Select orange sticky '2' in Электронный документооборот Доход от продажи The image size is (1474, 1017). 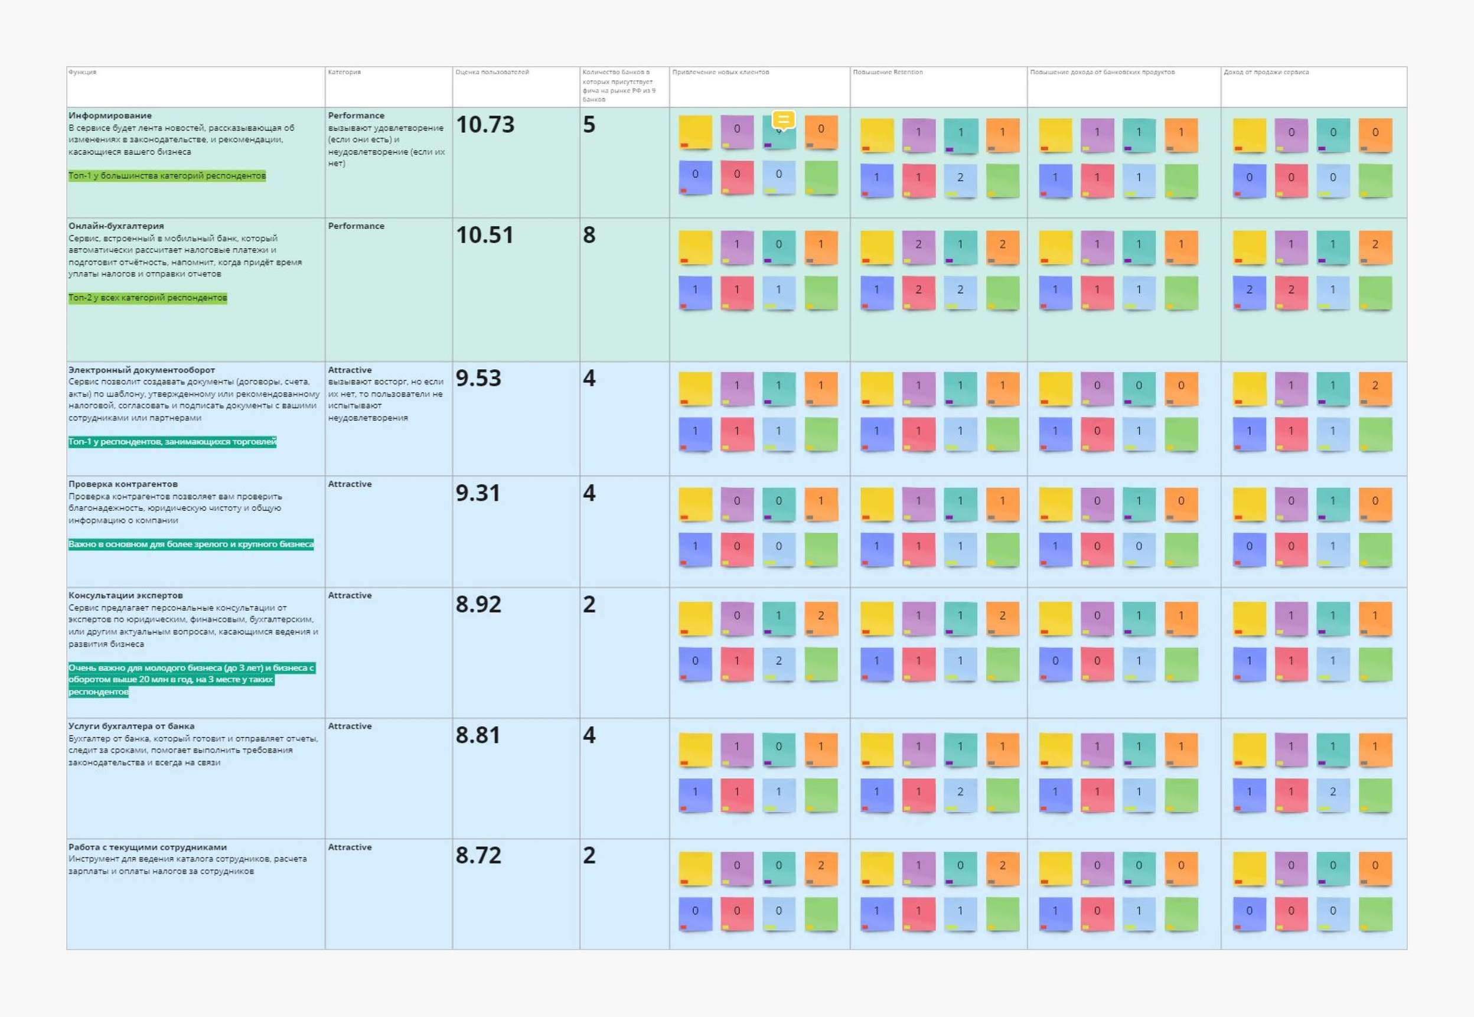(1375, 387)
